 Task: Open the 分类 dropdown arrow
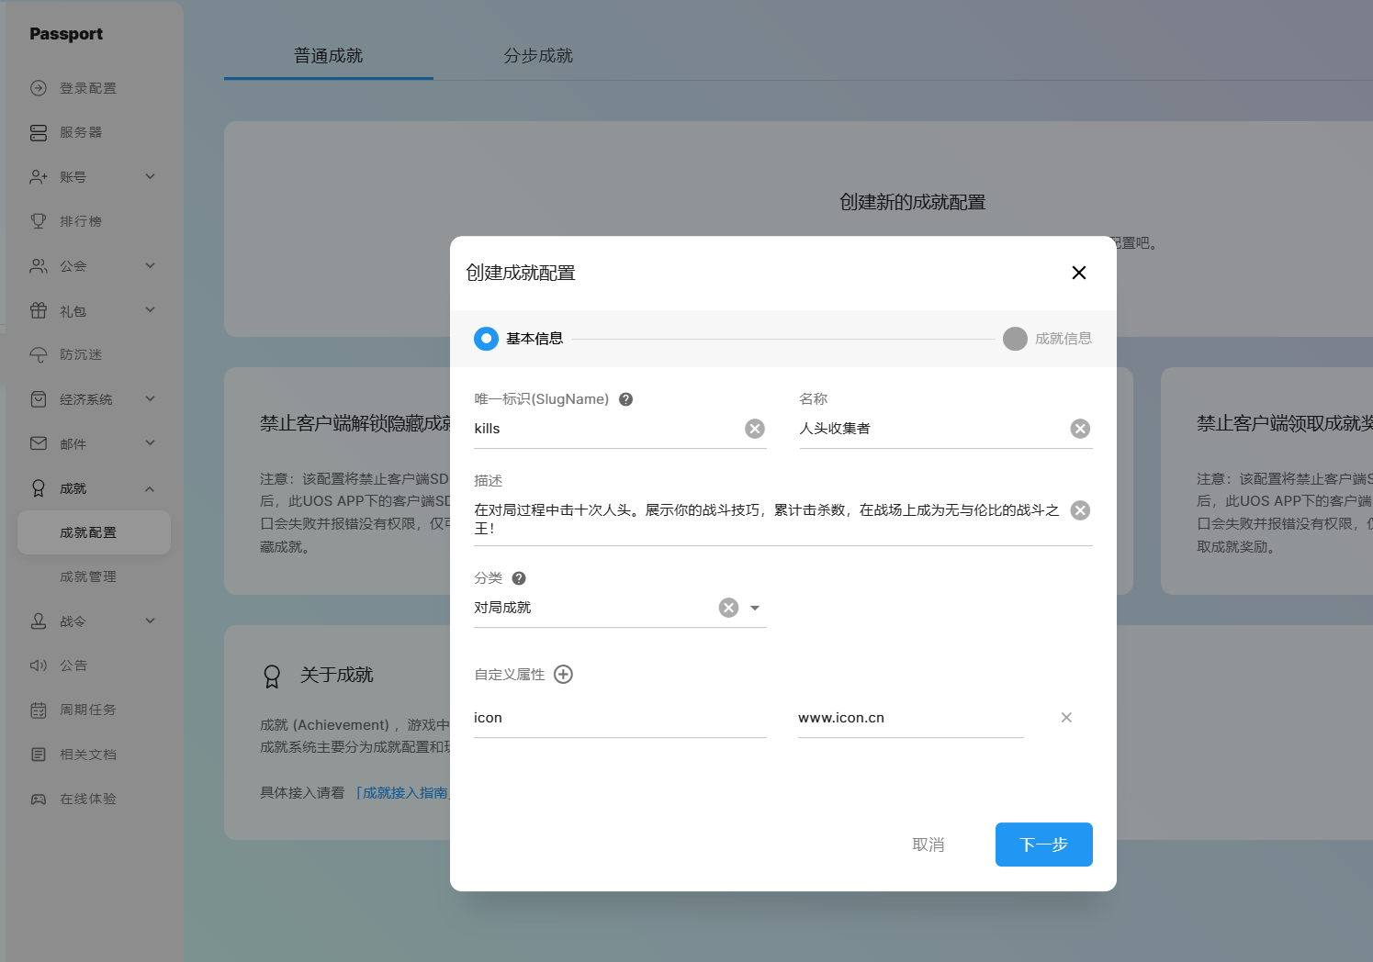pyautogui.click(x=755, y=608)
